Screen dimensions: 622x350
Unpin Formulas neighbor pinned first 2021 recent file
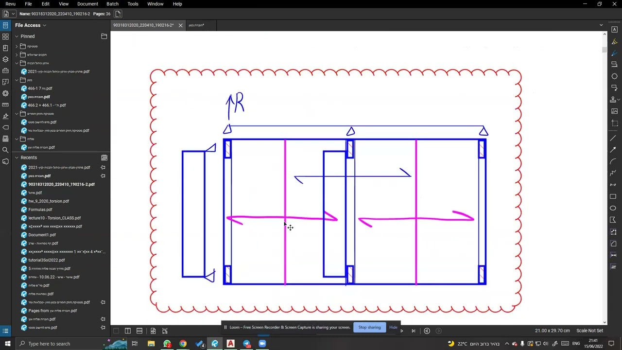[103, 167]
